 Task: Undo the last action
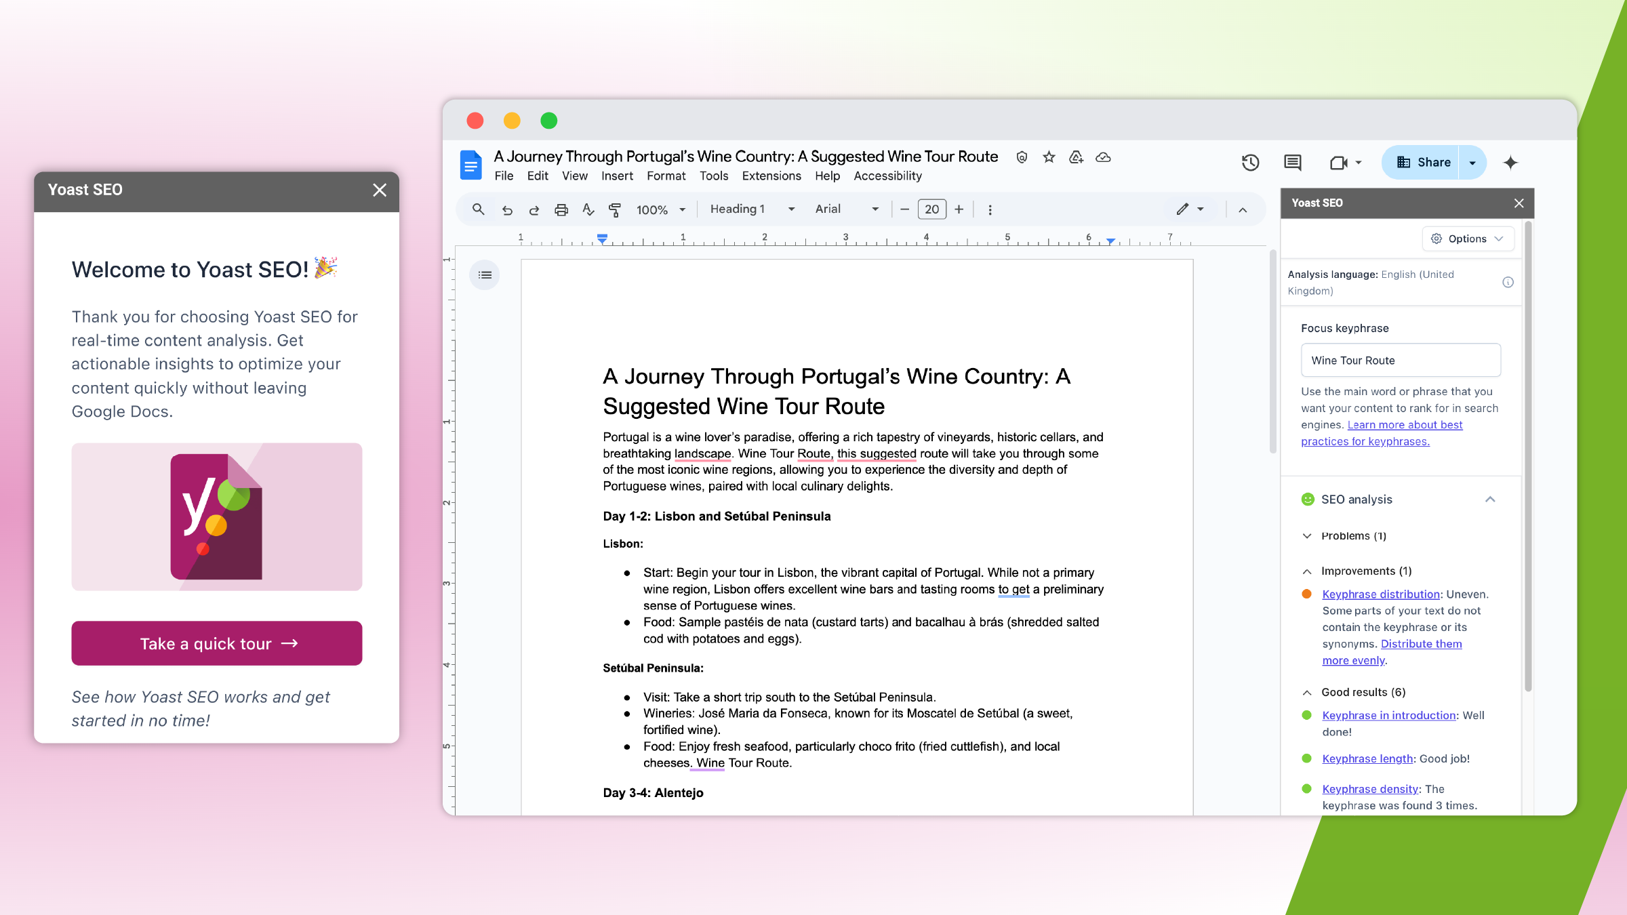[507, 210]
